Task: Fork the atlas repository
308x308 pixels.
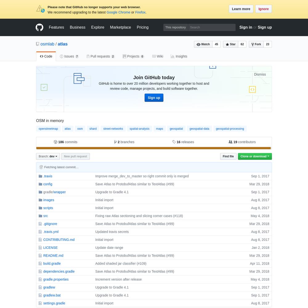Action: coord(256,44)
